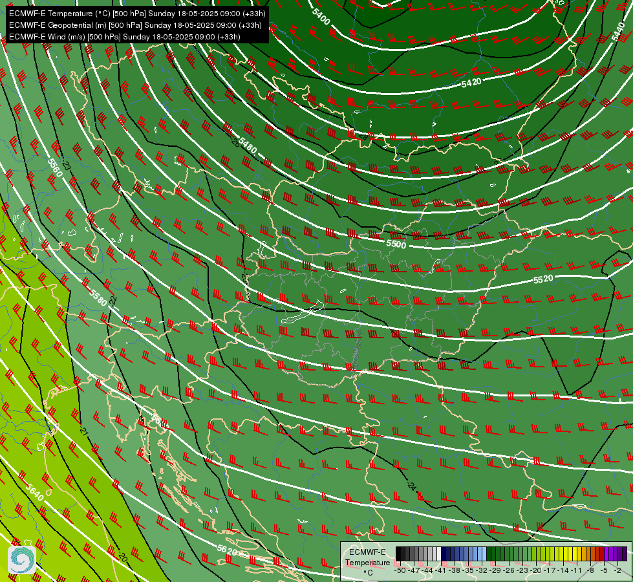Click the dark green swatch above -29
The image size is (633, 582).
tap(494, 554)
